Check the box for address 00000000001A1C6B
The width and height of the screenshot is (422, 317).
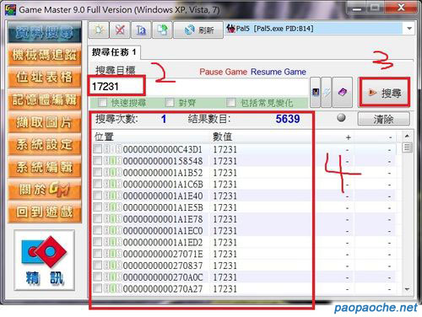coord(98,184)
